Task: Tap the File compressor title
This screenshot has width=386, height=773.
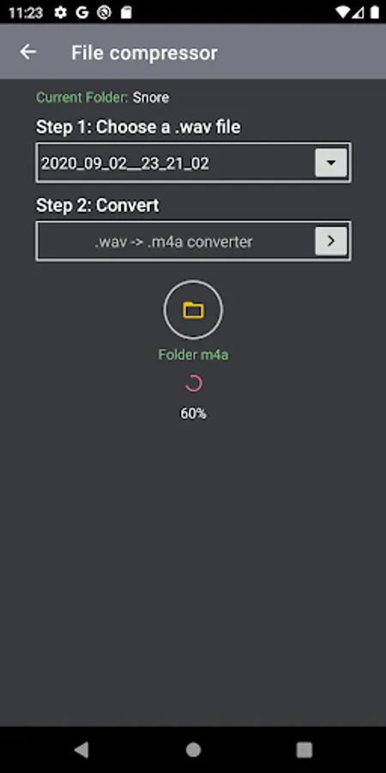Action: click(x=144, y=52)
